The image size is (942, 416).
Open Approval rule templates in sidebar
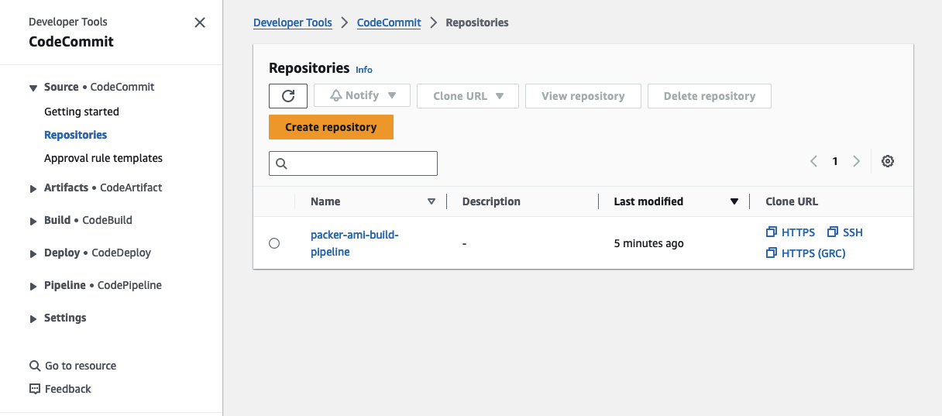(x=103, y=158)
